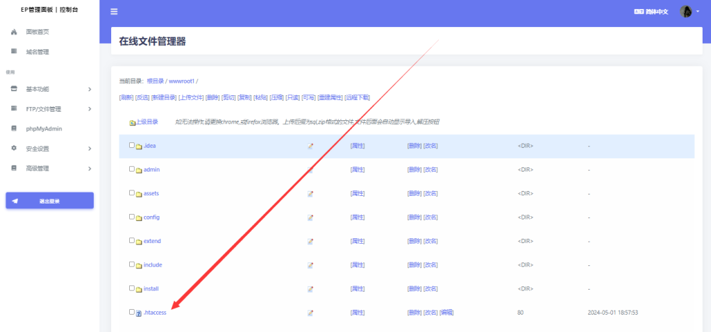The width and height of the screenshot is (711, 332).
Task: Click the edit pencil icon for .htaccess
Action: click(310, 313)
